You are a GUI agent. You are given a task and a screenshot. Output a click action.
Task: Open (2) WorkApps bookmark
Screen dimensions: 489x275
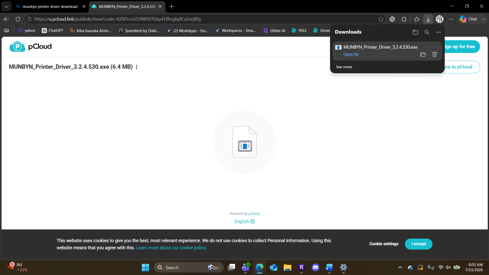[187, 31]
